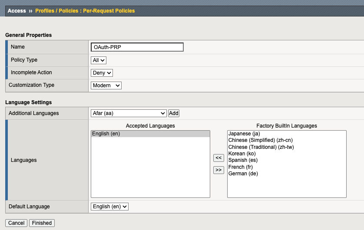Click the << move-left button
Image resolution: width=364 pixels, height=230 pixels.
coord(219,158)
